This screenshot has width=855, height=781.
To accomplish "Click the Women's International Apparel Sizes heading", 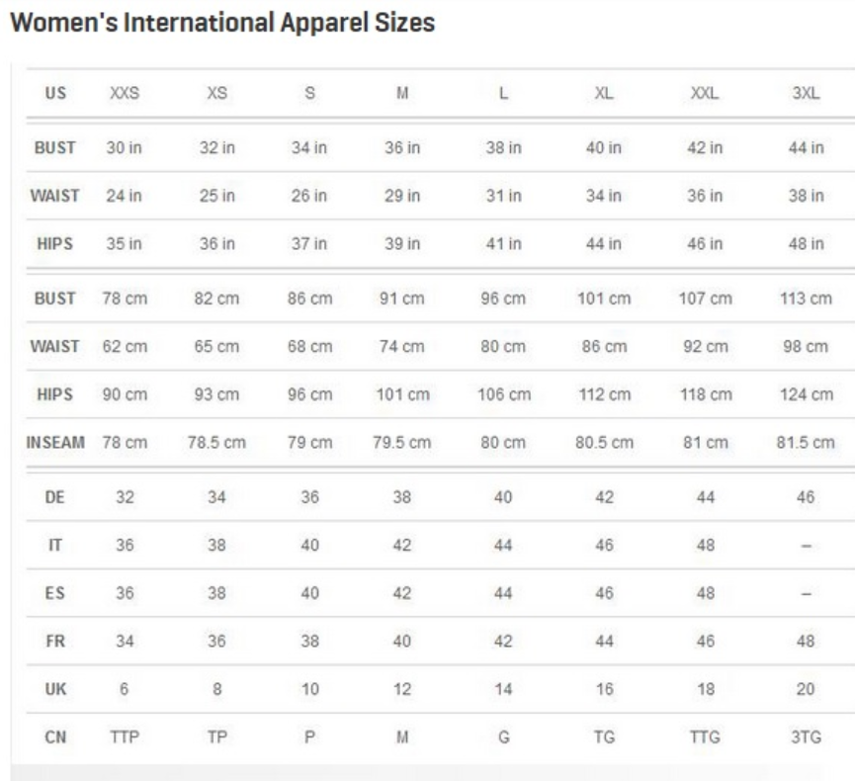I will pos(222,23).
